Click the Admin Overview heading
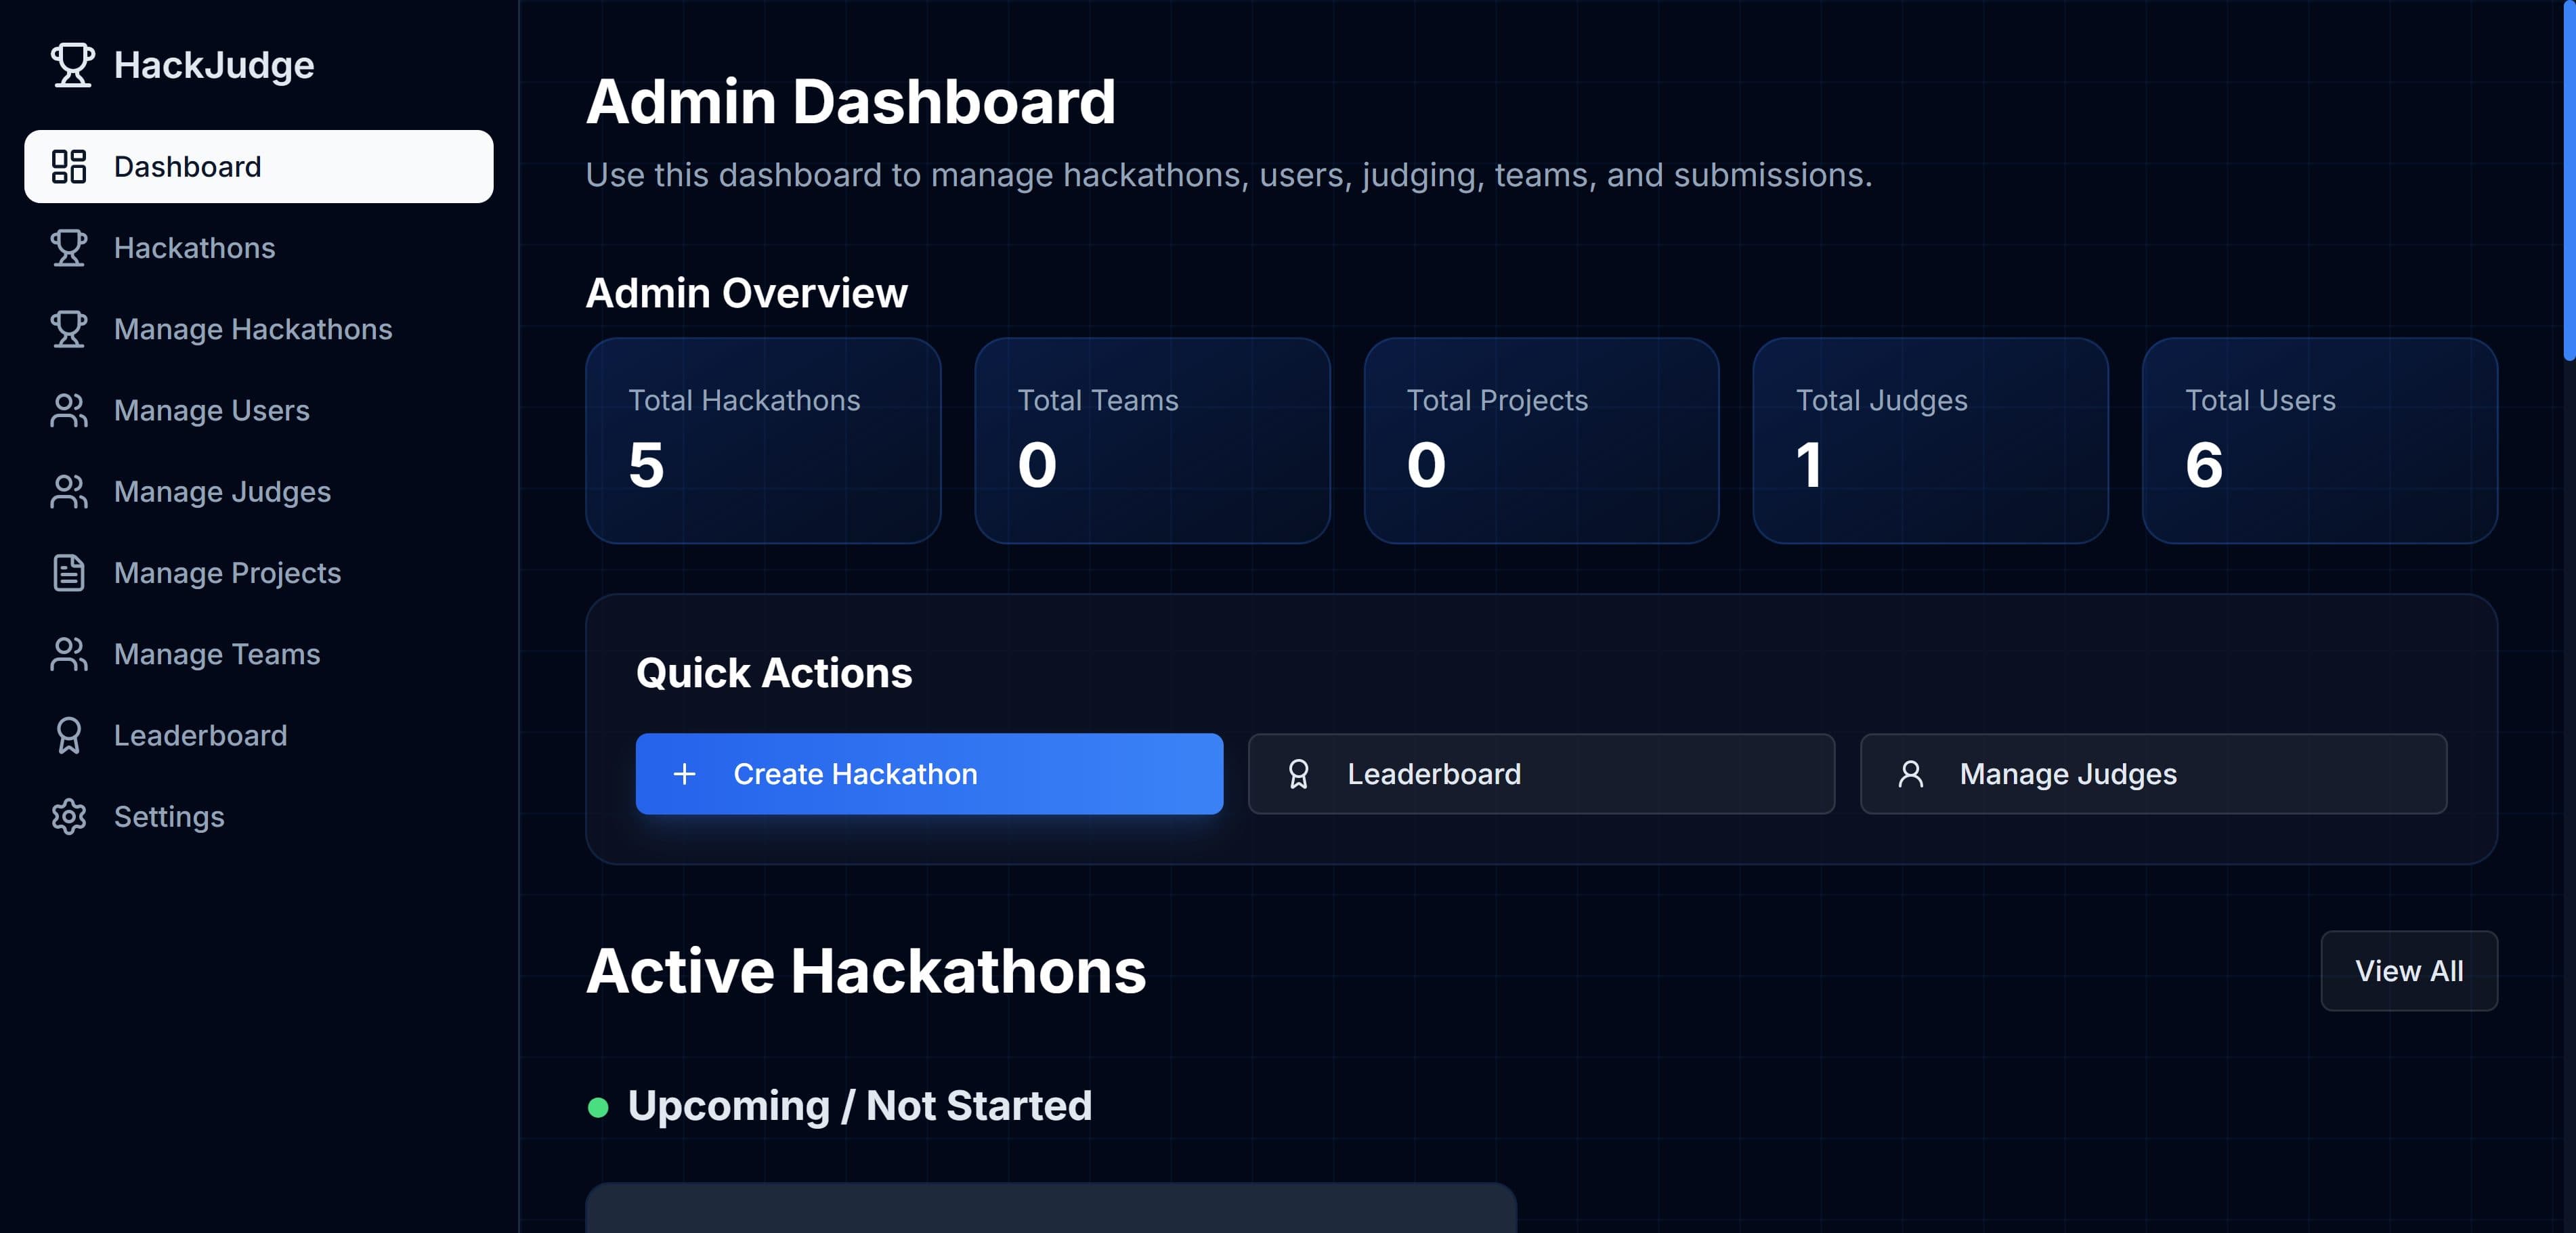This screenshot has height=1233, width=2576. coord(747,293)
